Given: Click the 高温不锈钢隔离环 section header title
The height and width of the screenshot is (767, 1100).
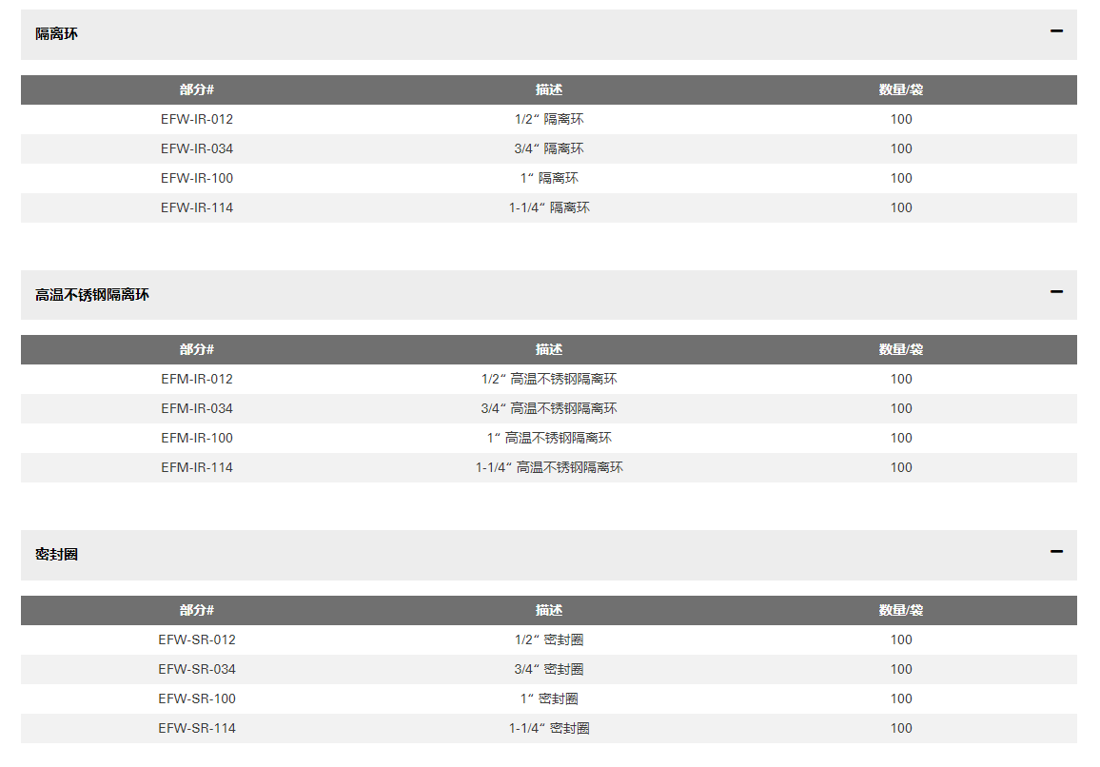Looking at the screenshot, I should point(92,295).
